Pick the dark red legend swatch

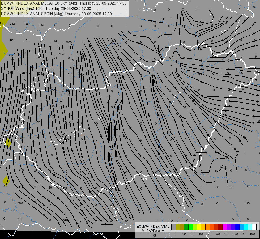(220, 227)
